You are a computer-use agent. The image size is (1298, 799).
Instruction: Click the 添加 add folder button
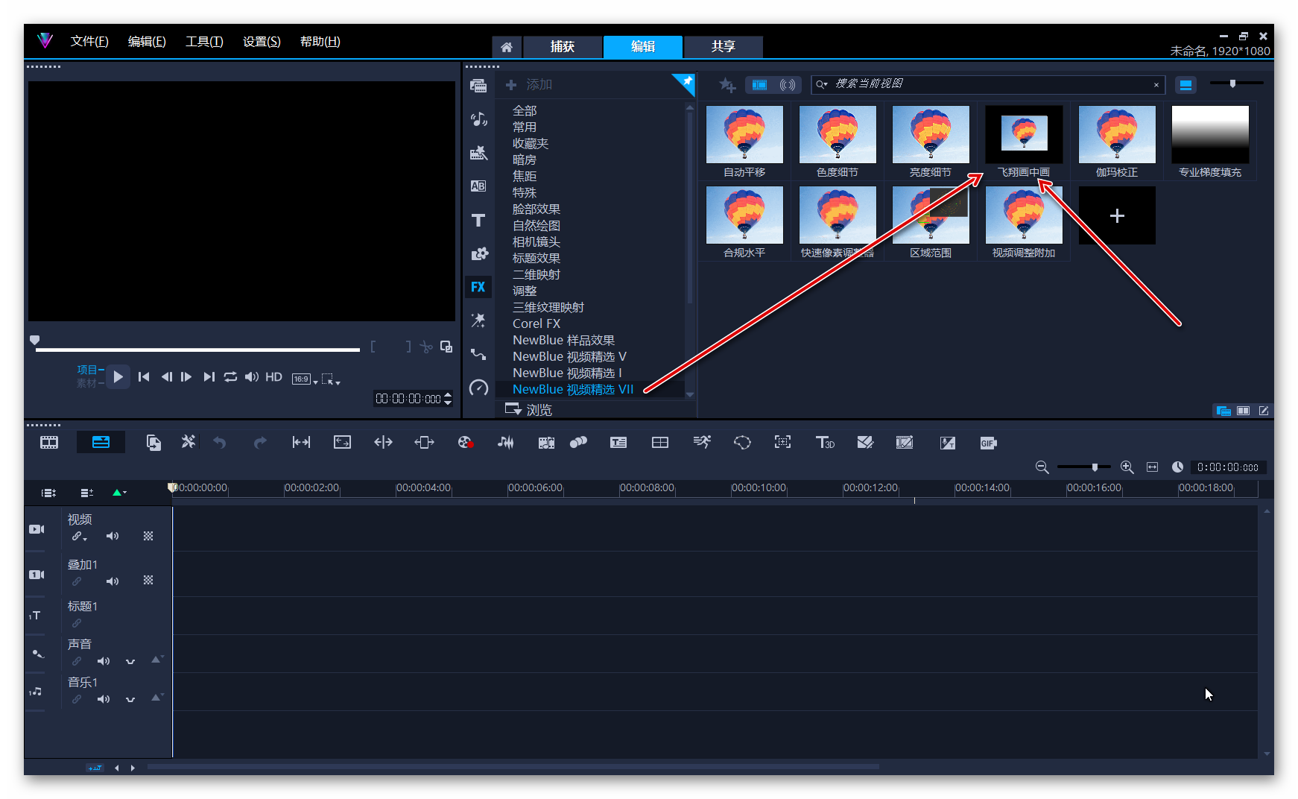pyautogui.click(x=529, y=85)
